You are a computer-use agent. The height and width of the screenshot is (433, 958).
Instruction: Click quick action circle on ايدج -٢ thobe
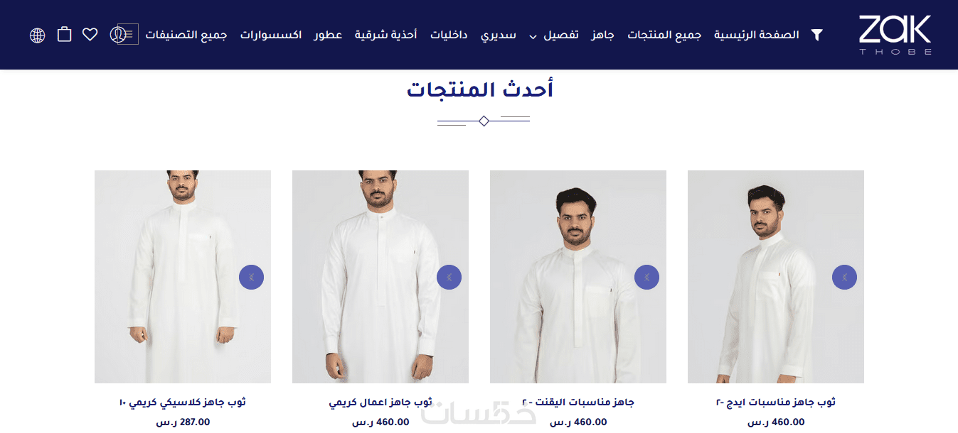(x=844, y=277)
